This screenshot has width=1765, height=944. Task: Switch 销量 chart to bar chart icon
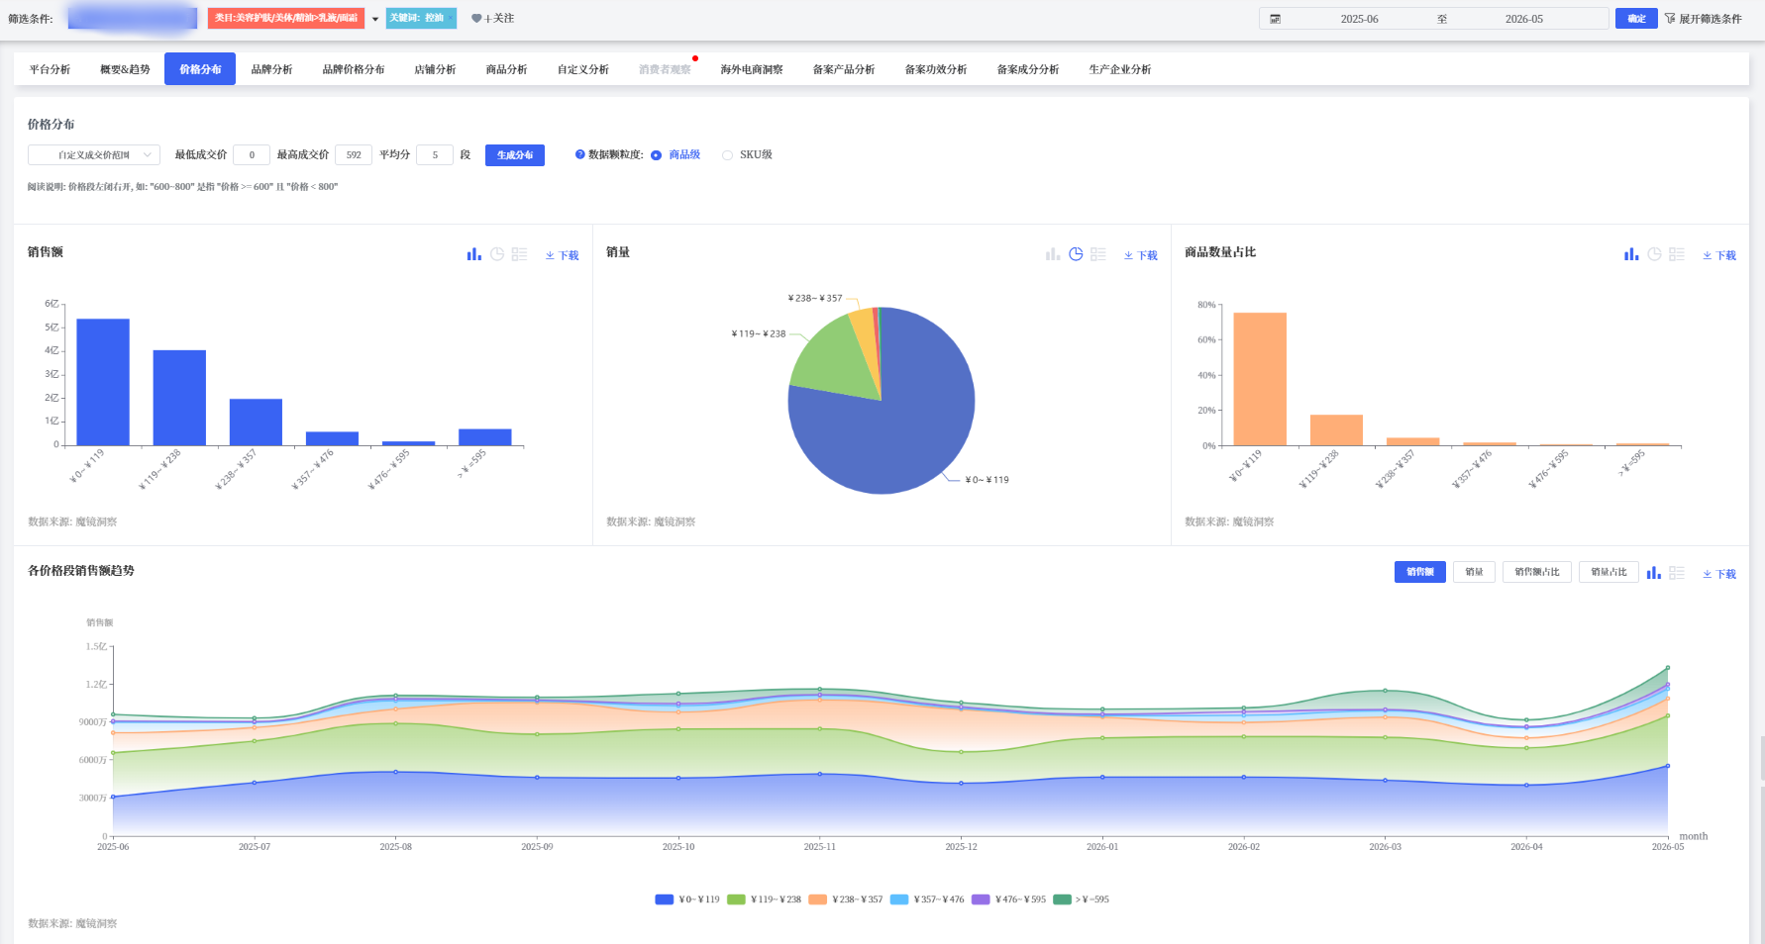pyautogui.click(x=1053, y=254)
